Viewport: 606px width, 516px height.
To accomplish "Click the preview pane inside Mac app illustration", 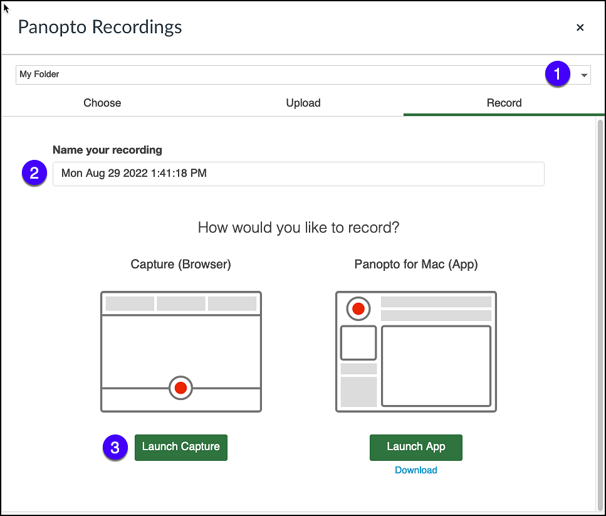I will [x=436, y=366].
